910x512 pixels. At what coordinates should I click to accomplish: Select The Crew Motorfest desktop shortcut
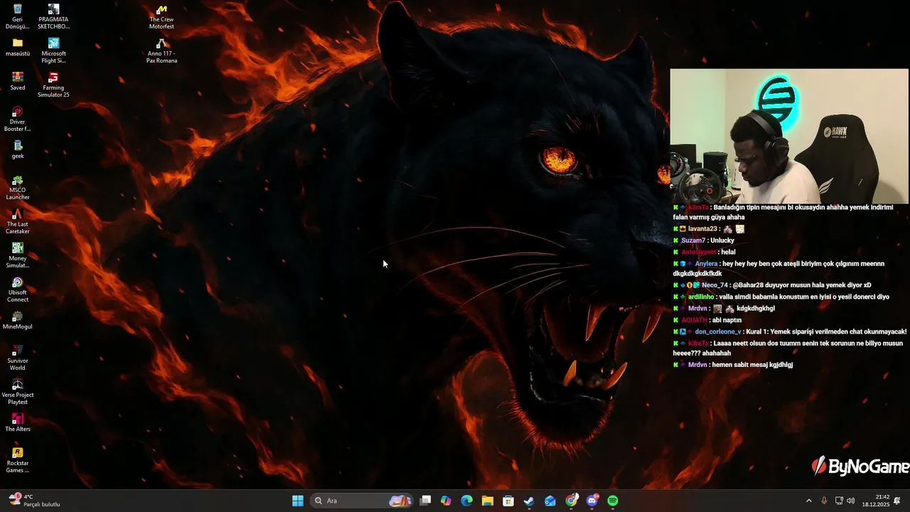161,16
